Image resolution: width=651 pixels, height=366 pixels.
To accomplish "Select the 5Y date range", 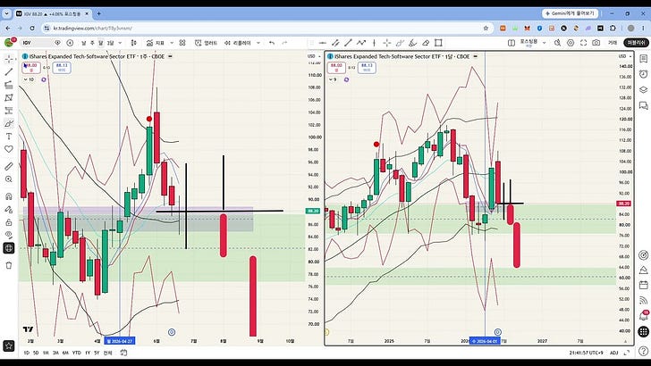I will [97, 353].
